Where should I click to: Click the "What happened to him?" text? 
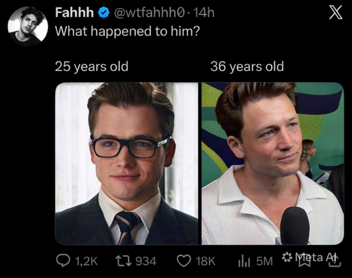tap(127, 31)
